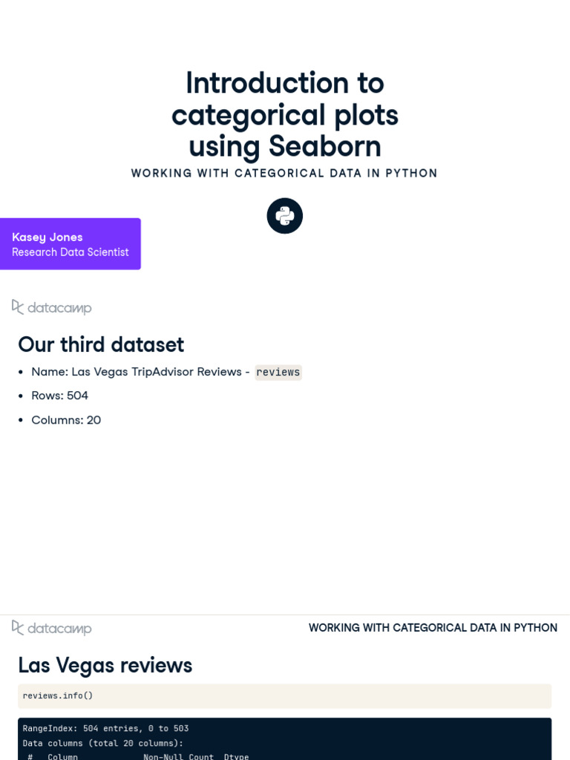Select the Columns: 20 bullet item

(66, 420)
